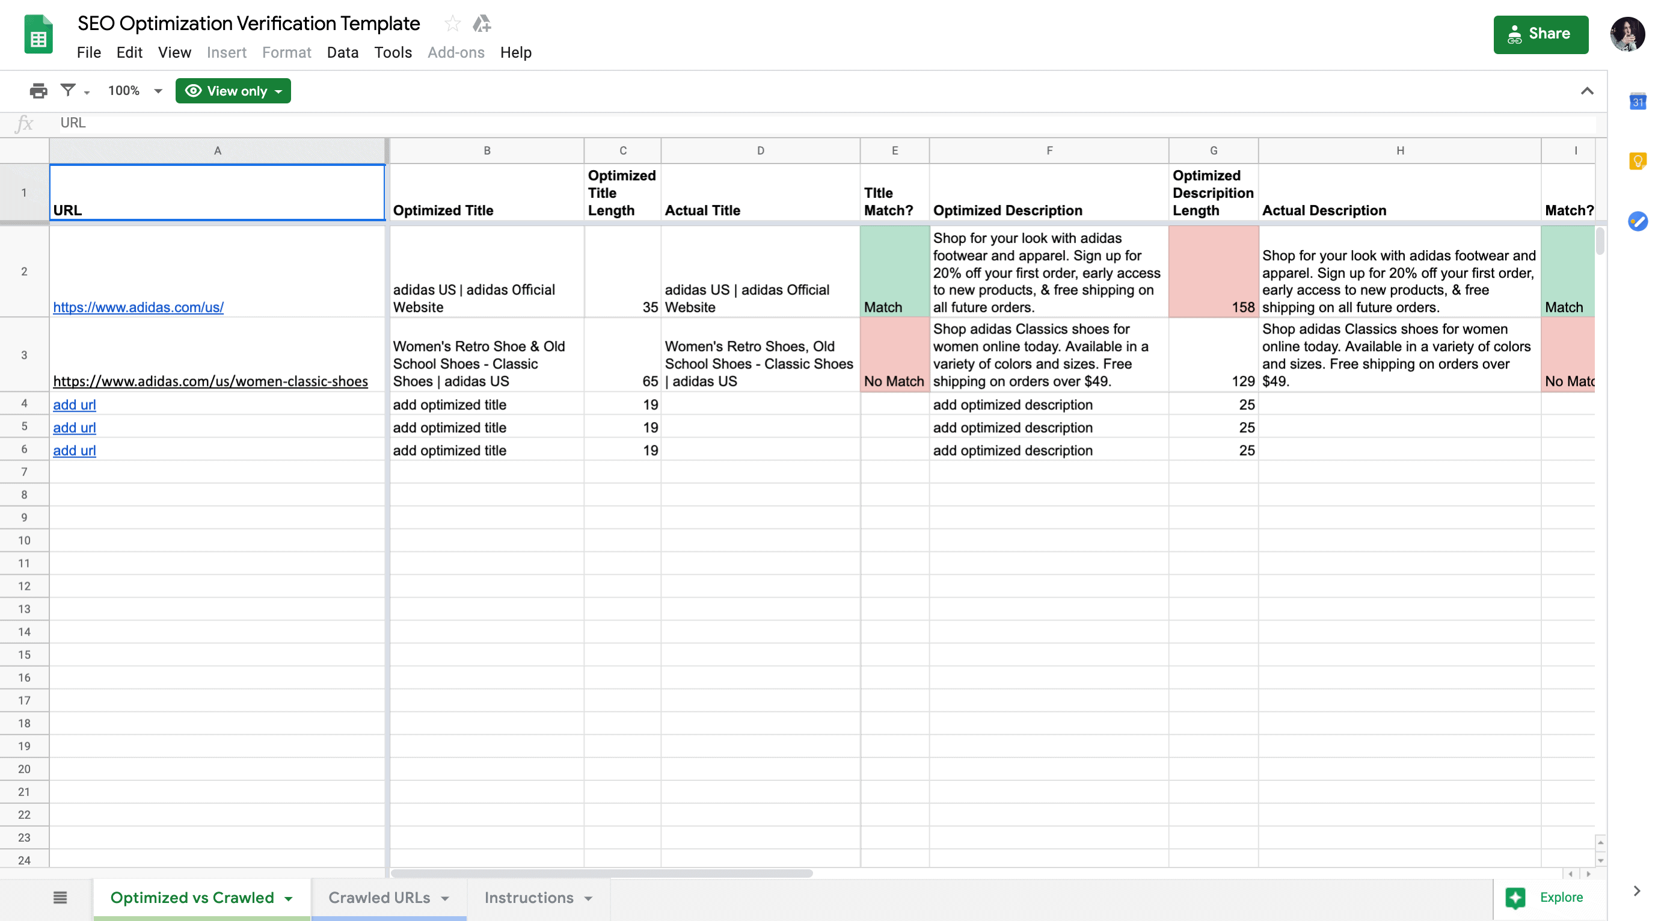Open the File menu
The width and height of the screenshot is (1667, 921).
click(88, 52)
